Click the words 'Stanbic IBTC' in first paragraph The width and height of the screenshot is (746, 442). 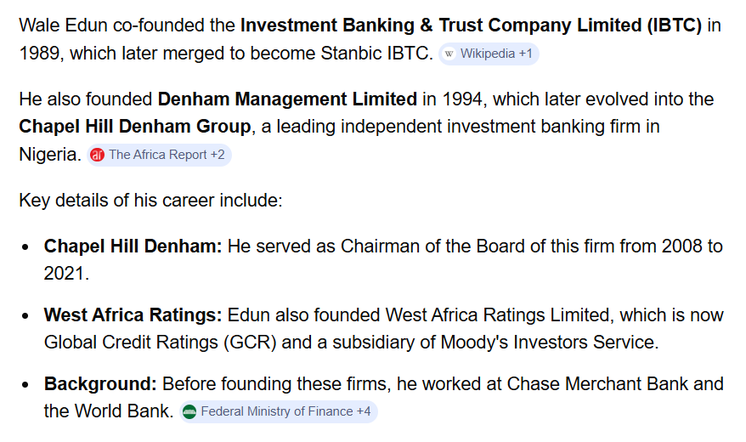(x=375, y=54)
